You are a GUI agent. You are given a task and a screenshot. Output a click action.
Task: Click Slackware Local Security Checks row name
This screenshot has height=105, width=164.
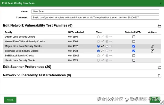[22, 51]
